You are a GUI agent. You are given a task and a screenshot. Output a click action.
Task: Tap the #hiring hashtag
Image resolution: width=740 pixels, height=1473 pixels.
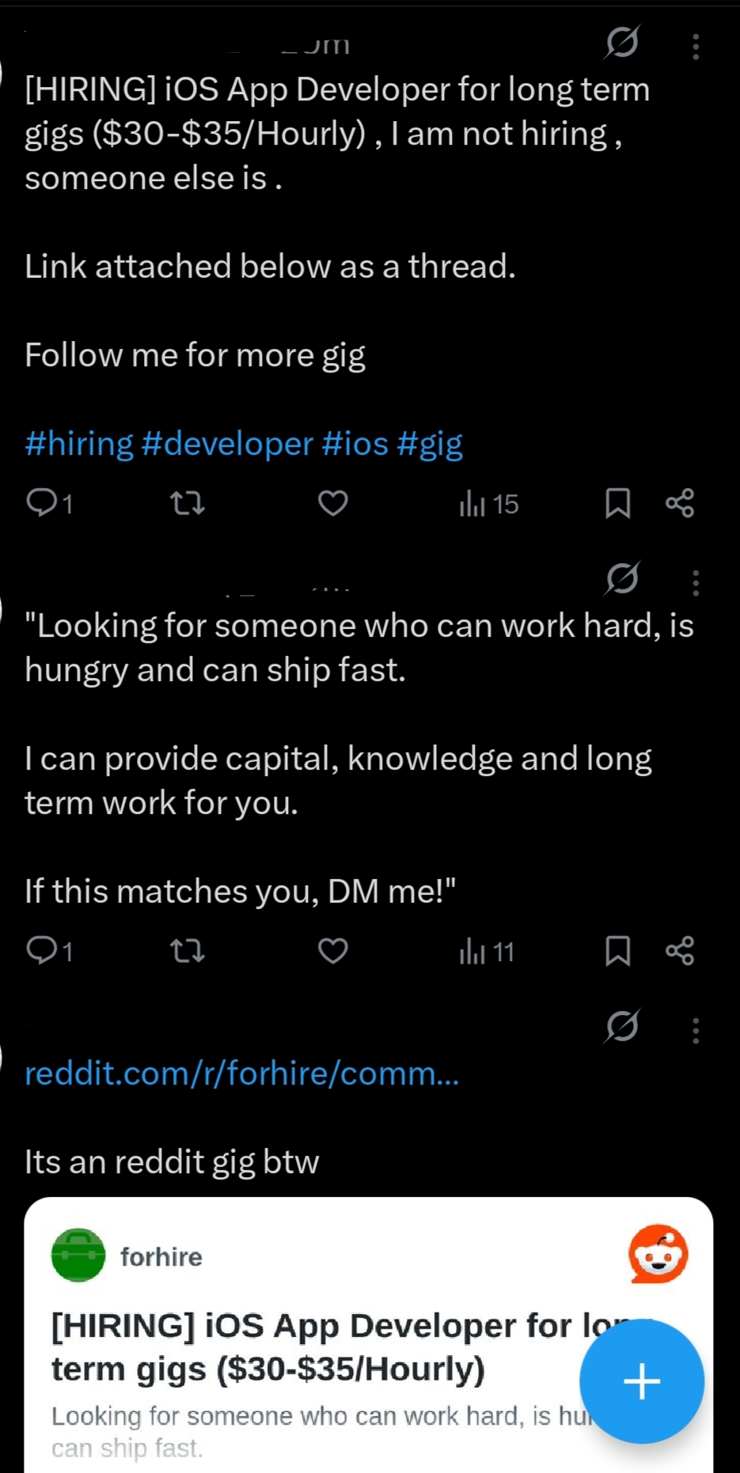[x=79, y=444]
